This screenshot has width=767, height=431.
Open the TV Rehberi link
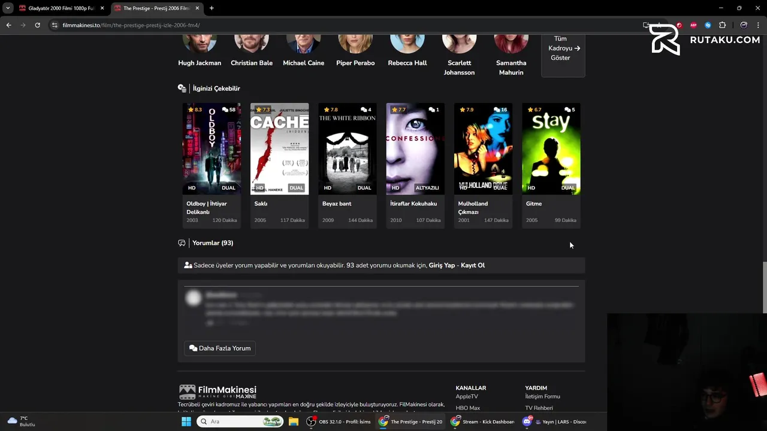click(539, 408)
